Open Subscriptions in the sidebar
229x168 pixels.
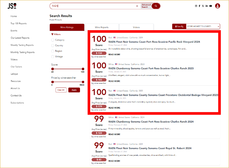point(17,103)
